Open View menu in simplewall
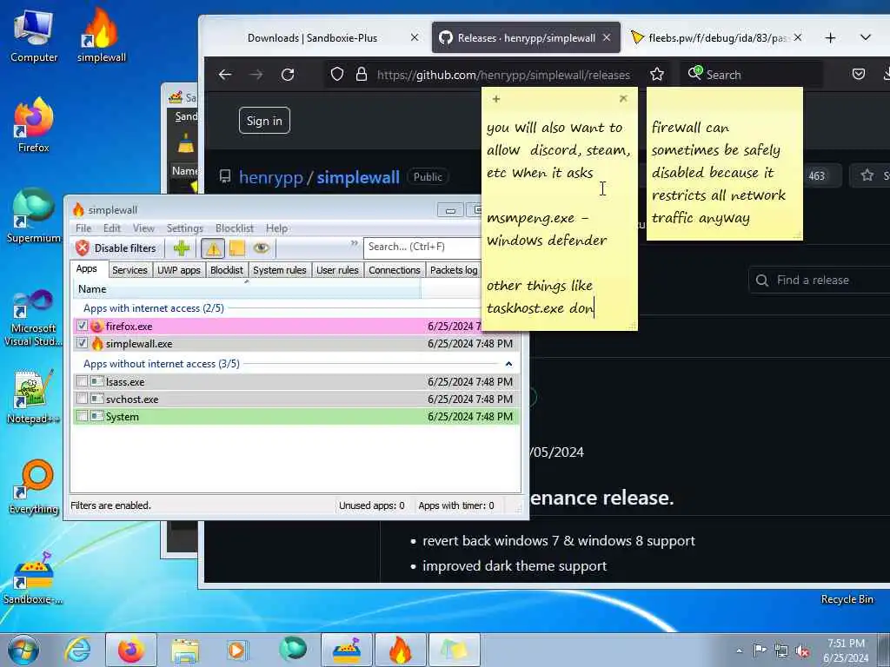The width and height of the screenshot is (890, 667). click(143, 228)
